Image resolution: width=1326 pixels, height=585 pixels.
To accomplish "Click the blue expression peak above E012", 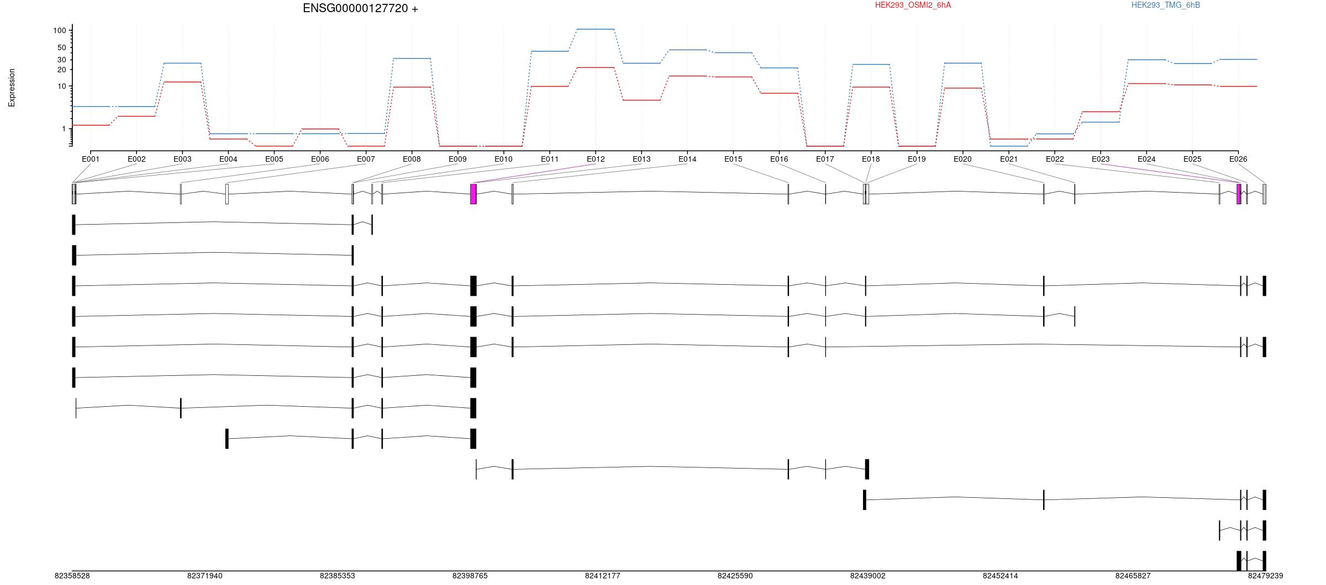I will click(x=596, y=29).
